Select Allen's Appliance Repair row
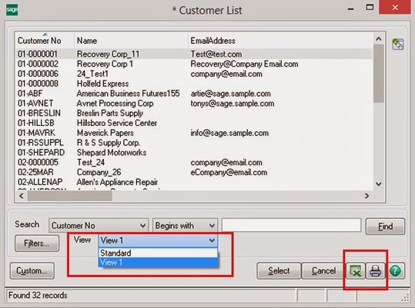This screenshot has width=415, height=308. pyautogui.click(x=194, y=182)
